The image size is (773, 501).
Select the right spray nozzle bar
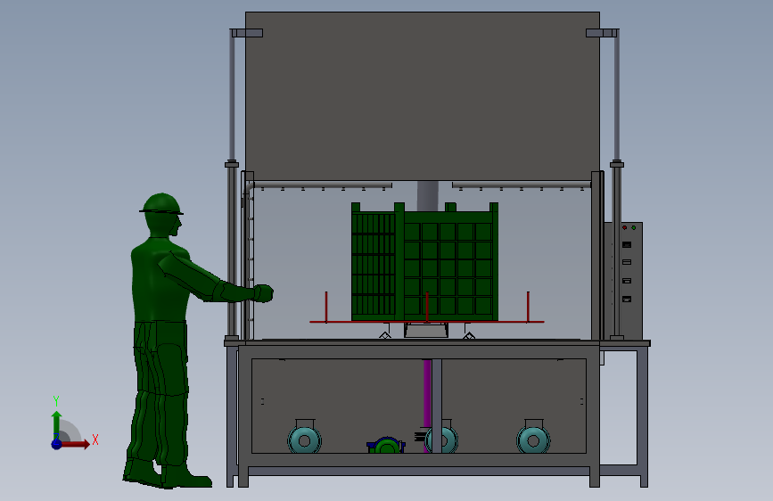(x=521, y=185)
